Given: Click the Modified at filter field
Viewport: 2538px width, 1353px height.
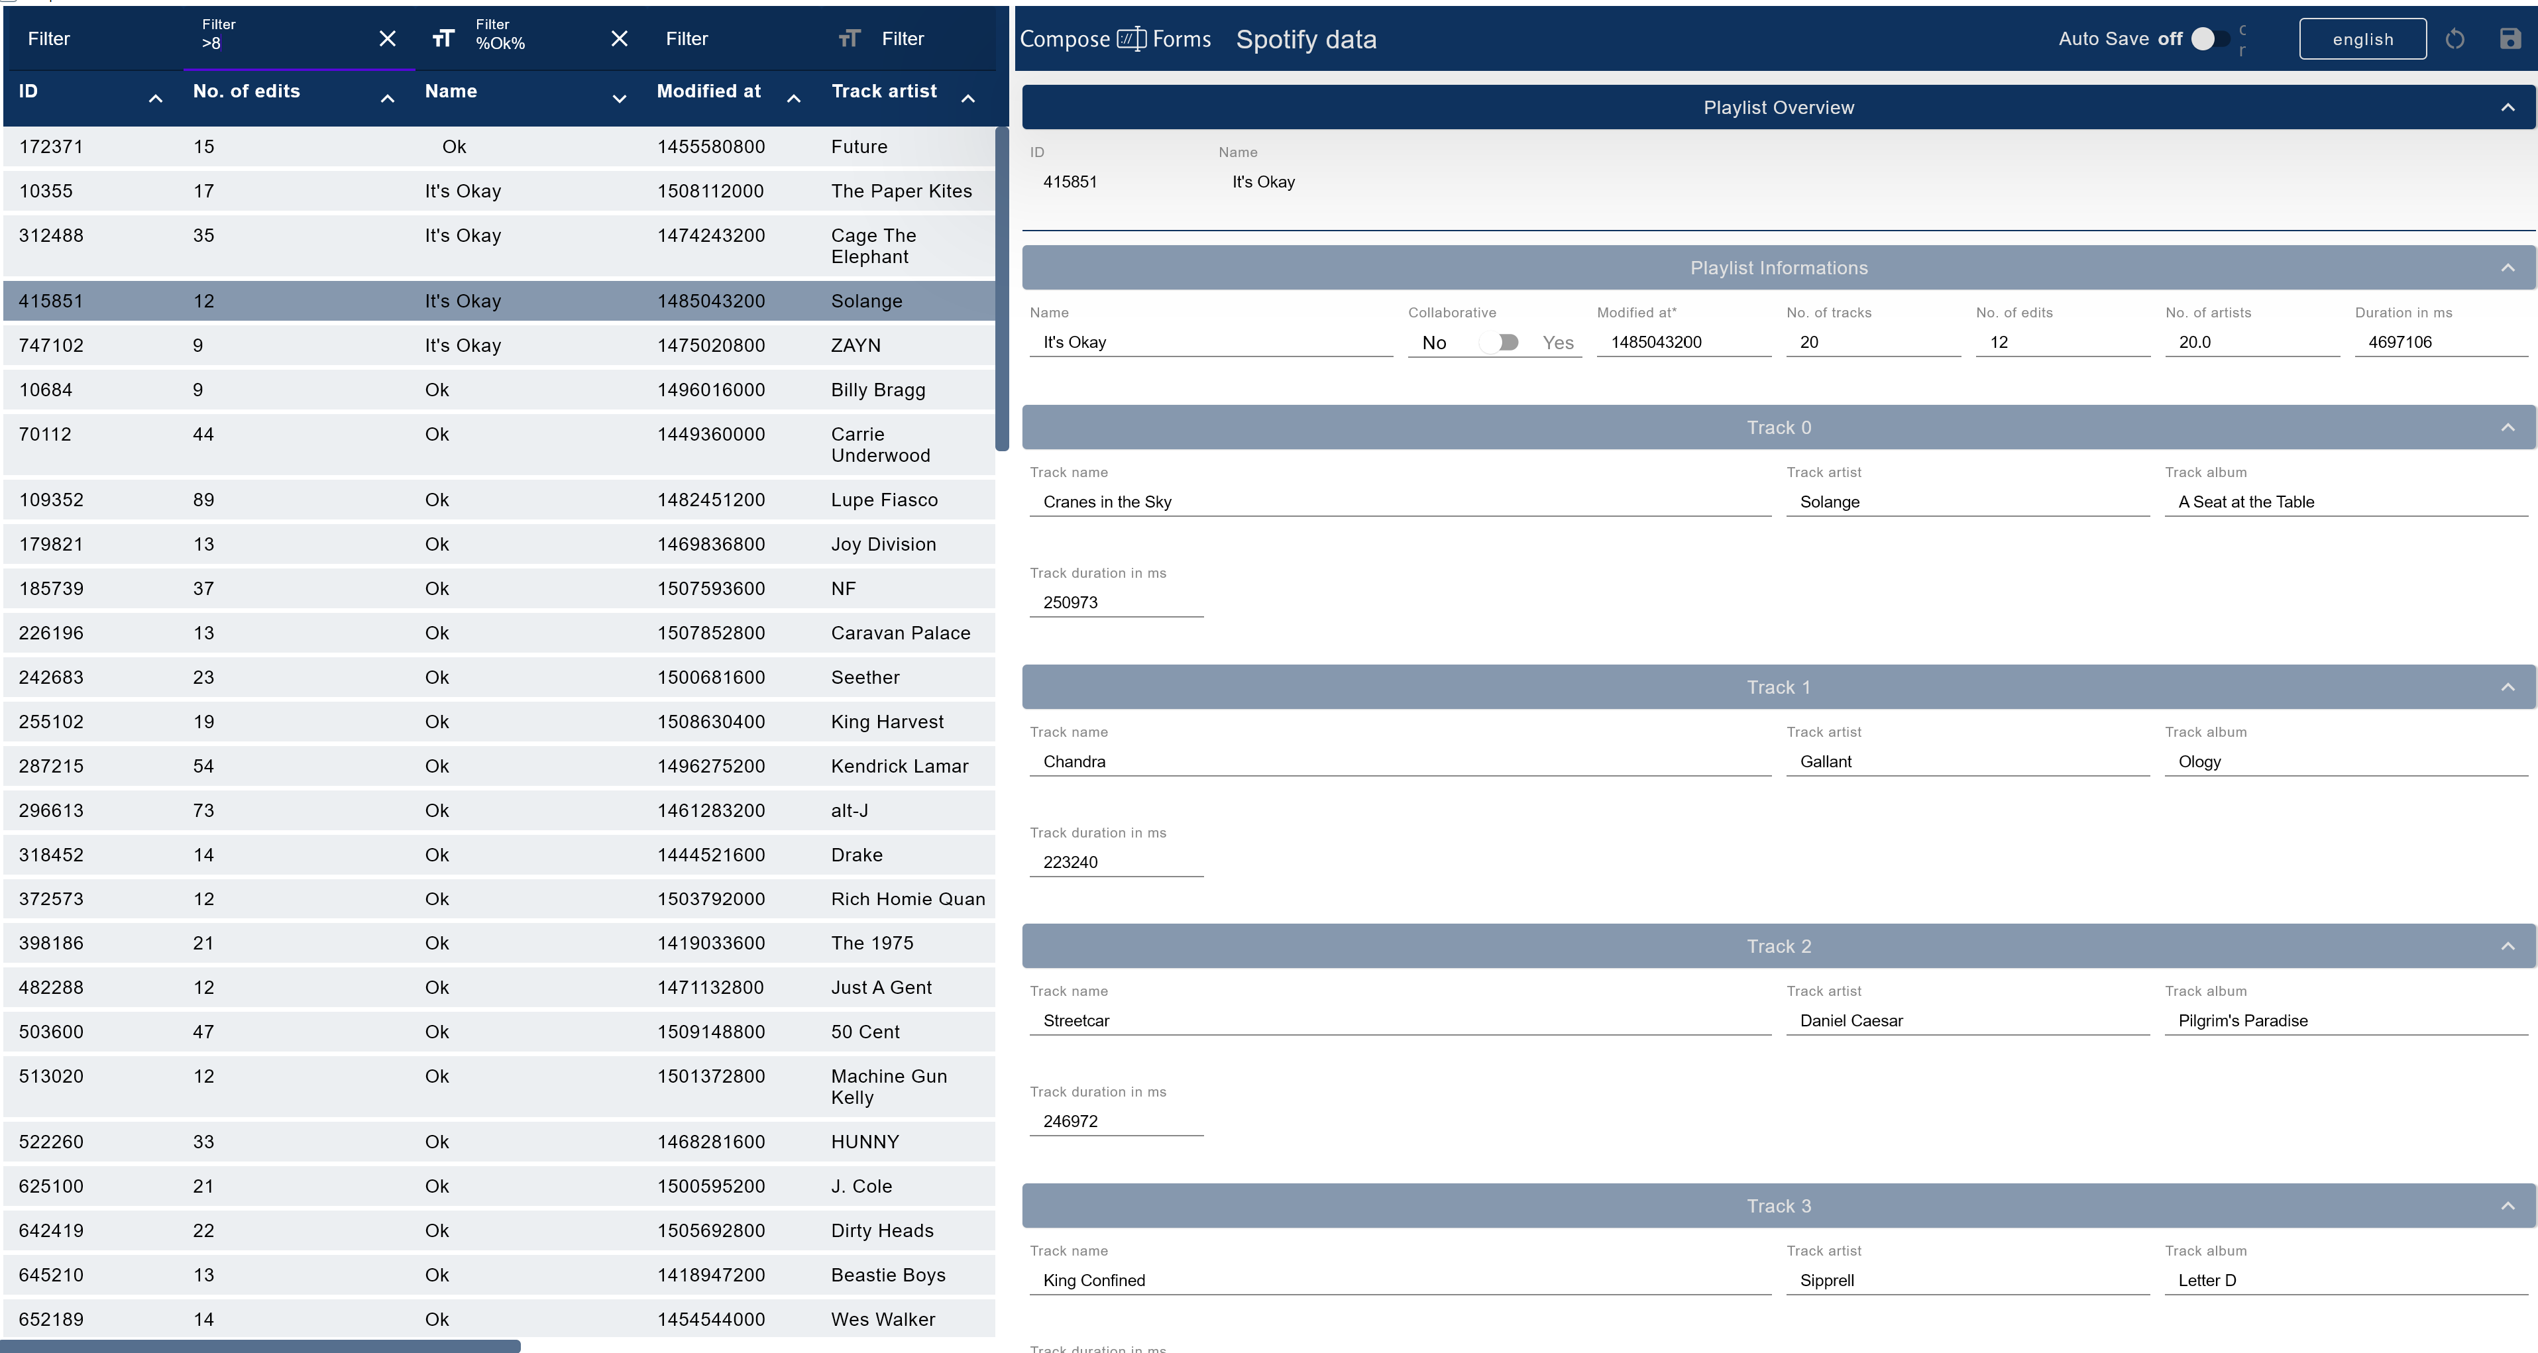Looking at the screenshot, I should tap(733, 38).
